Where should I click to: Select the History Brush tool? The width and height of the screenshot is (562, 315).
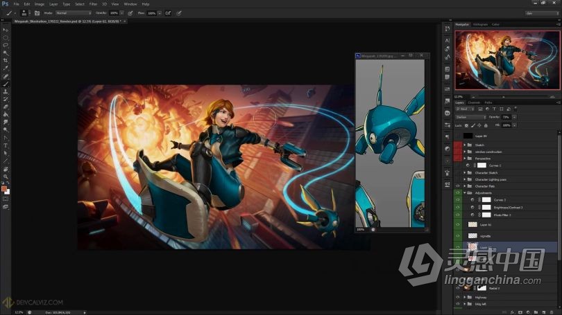click(6, 99)
